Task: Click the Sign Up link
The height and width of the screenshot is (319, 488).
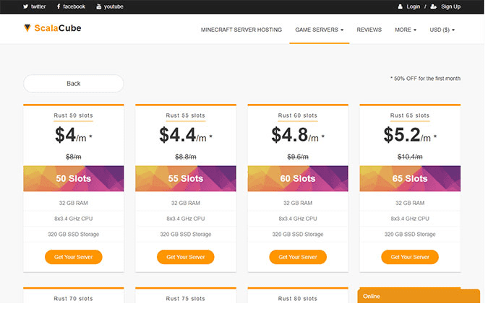Action: point(450,6)
